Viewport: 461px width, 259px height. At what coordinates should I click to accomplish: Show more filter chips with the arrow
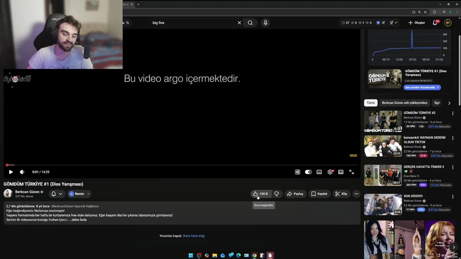click(x=449, y=103)
